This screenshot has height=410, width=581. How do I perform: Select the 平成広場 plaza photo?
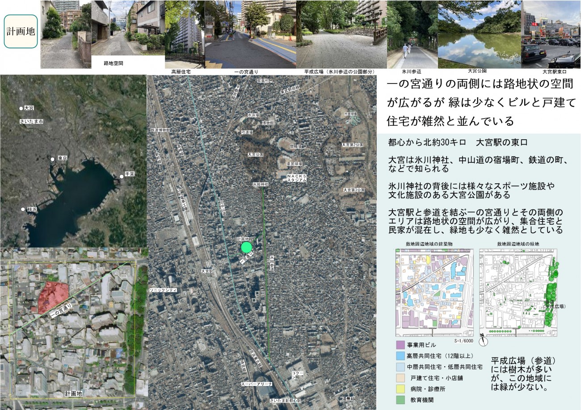coord(341,34)
